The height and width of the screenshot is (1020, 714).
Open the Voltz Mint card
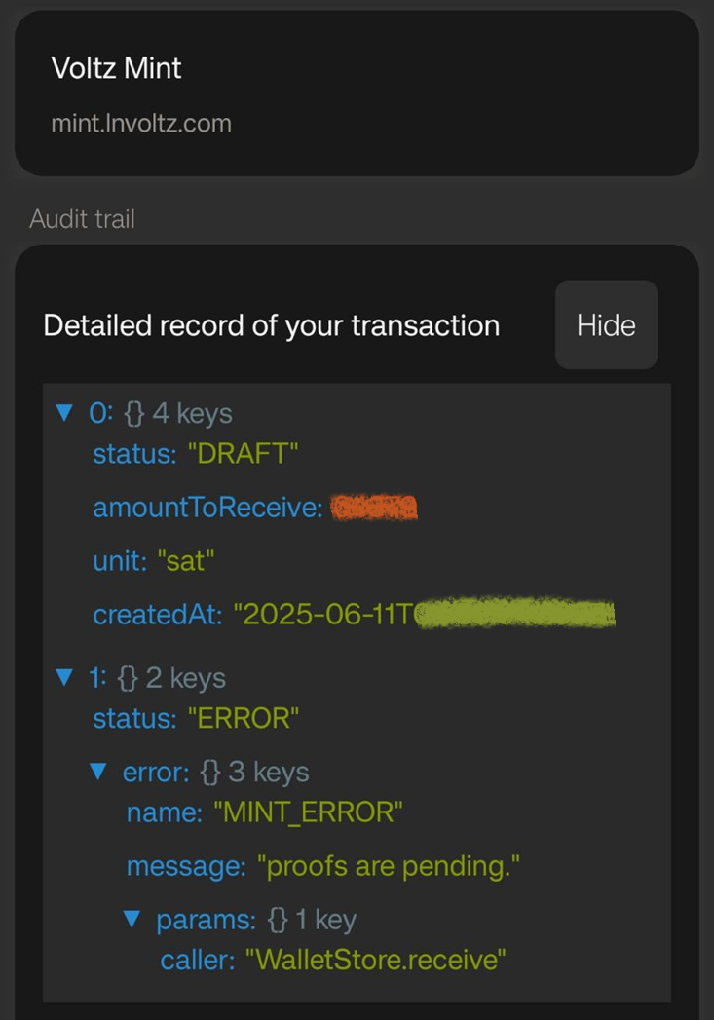357,93
